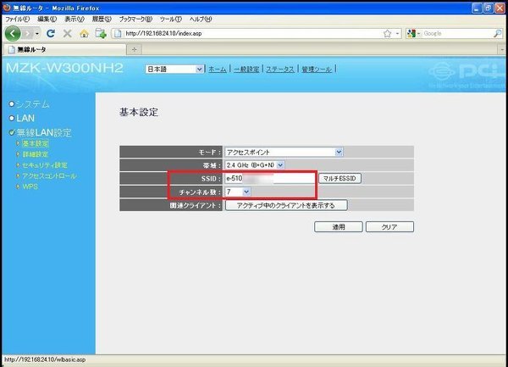Viewport: 508px width, 367px height.
Task: Go to the Home page icon
Action: pos(84,33)
